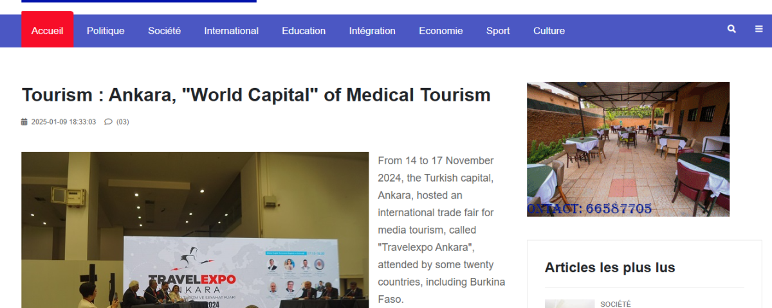
Task: Open the Education menu item
Action: [x=304, y=31]
